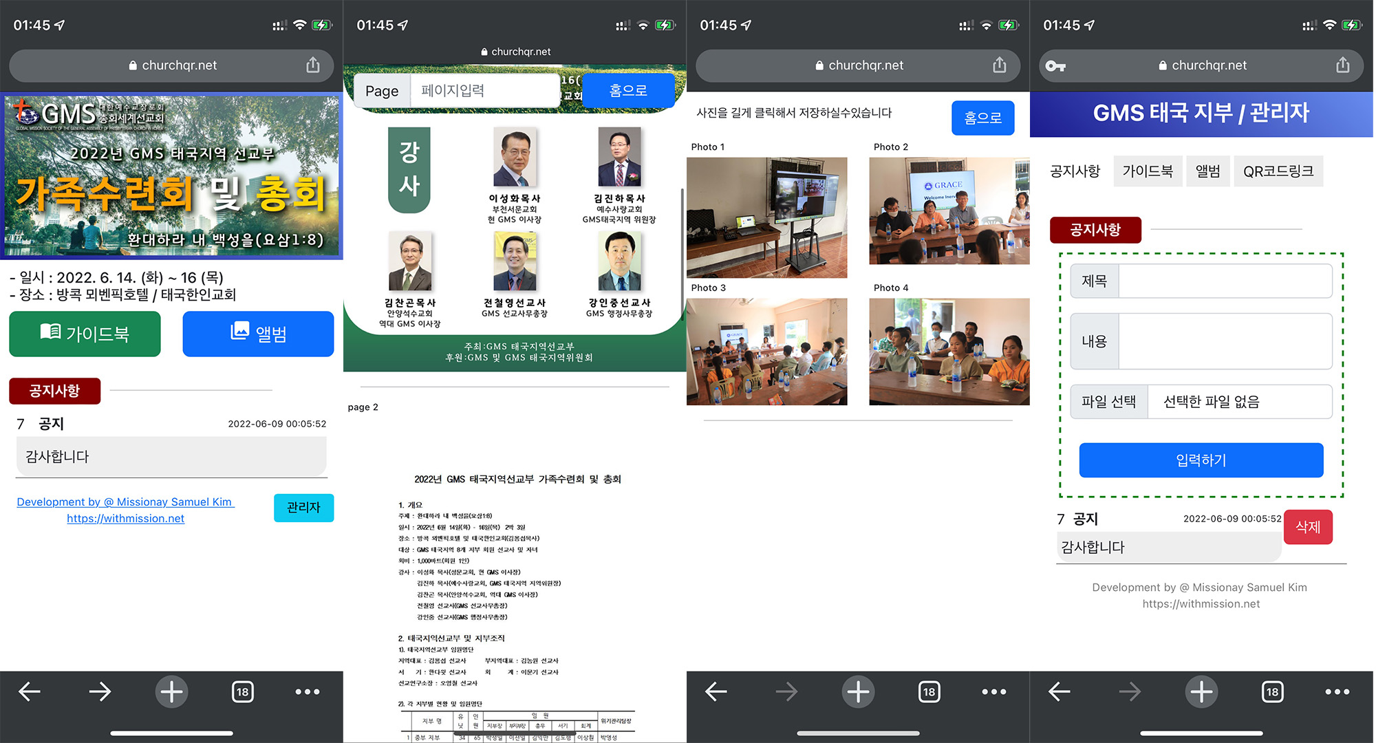
Task: Delete notice with red 삭제 button
Action: [1308, 527]
